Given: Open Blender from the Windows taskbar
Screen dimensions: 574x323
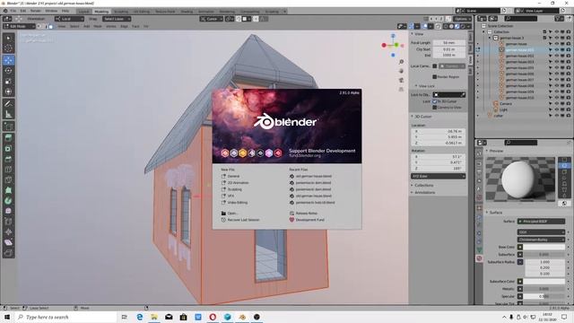Looking at the screenshot, I should point(242,317).
